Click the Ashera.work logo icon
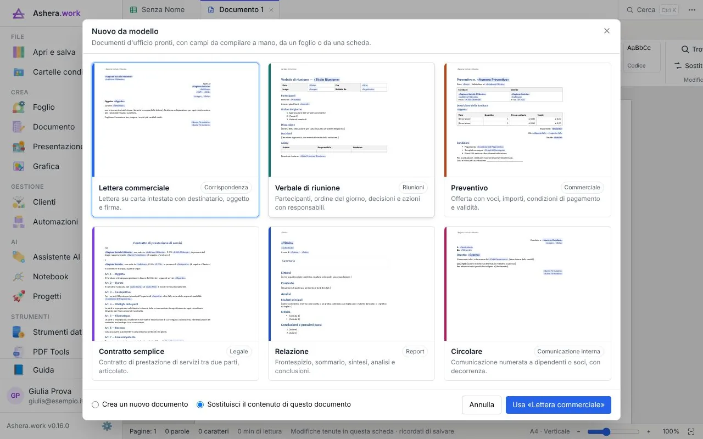Screen dimensions: 703x439 [19, 13]
